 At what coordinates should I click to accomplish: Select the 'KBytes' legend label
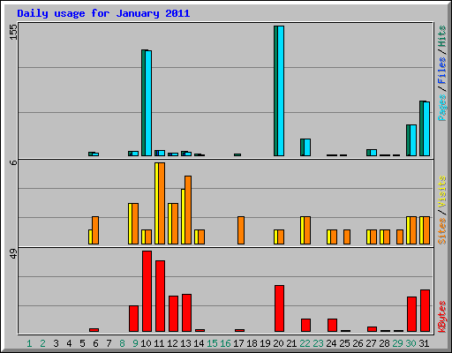(441, 317)
